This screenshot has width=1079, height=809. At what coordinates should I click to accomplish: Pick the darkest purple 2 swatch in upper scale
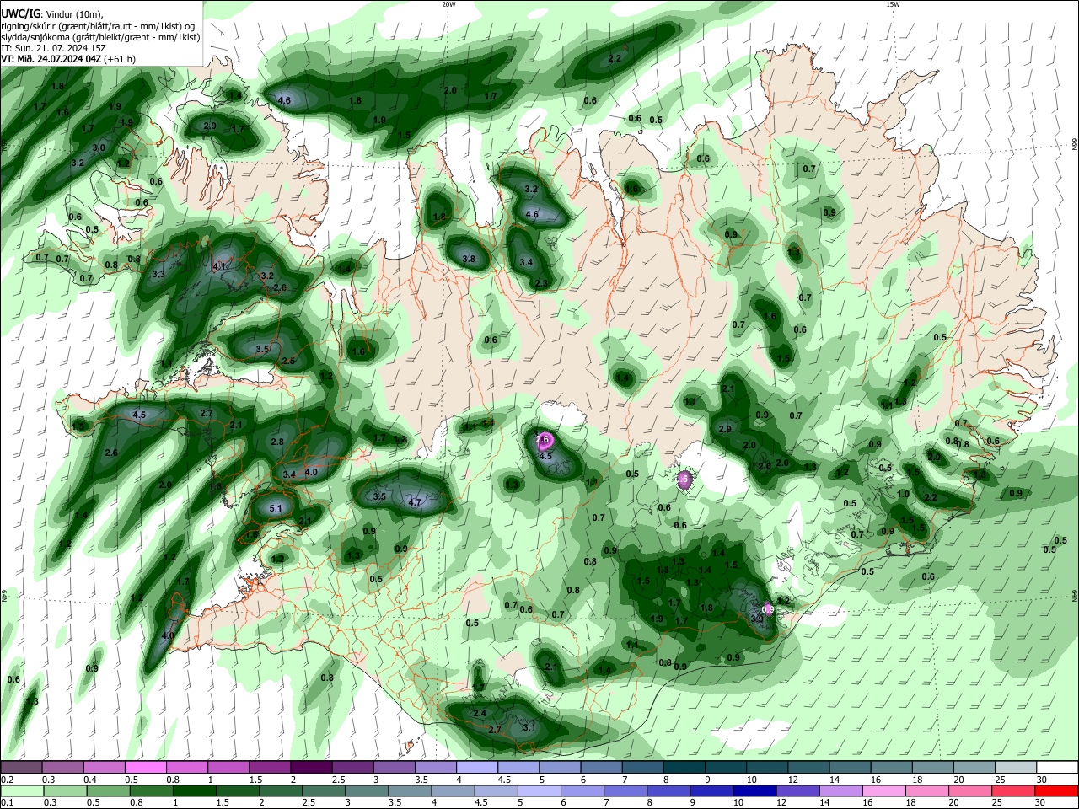click(x=311, y=767)
